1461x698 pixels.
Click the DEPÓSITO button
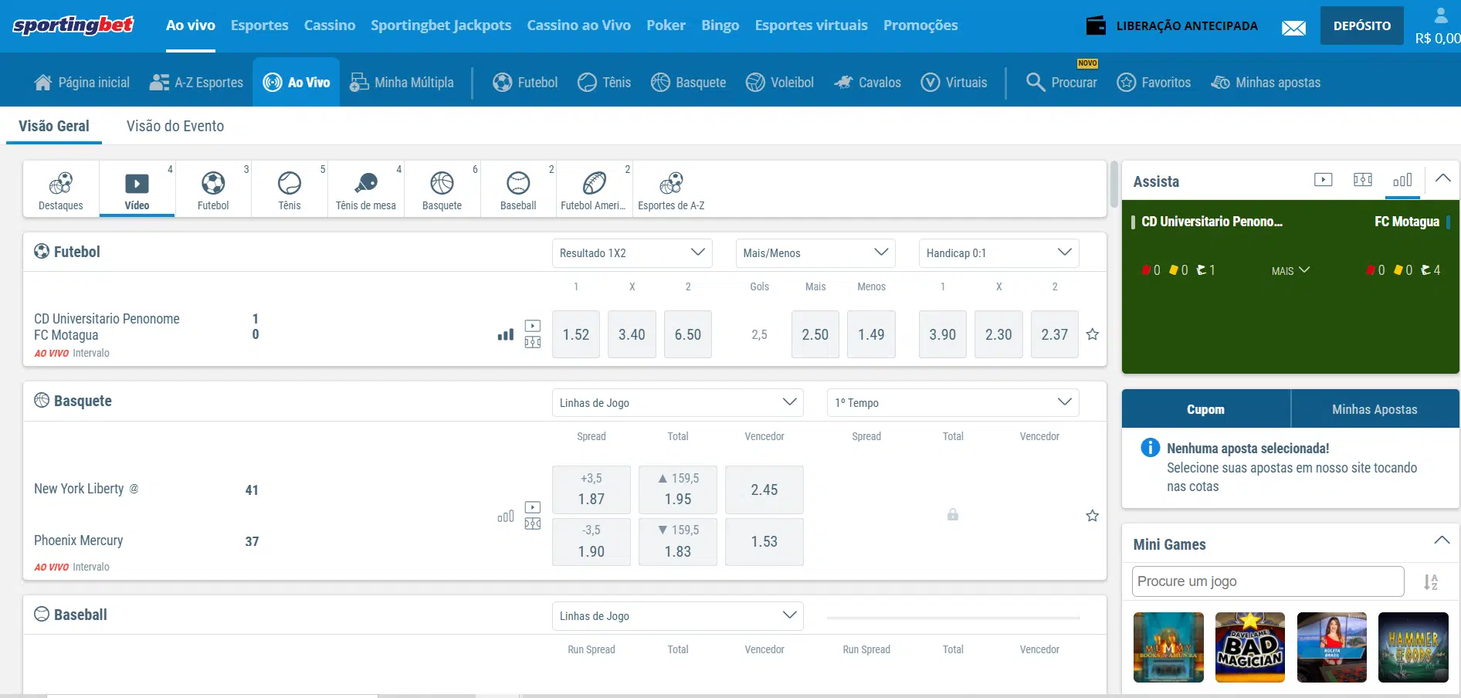click(x=1362, y=25)
